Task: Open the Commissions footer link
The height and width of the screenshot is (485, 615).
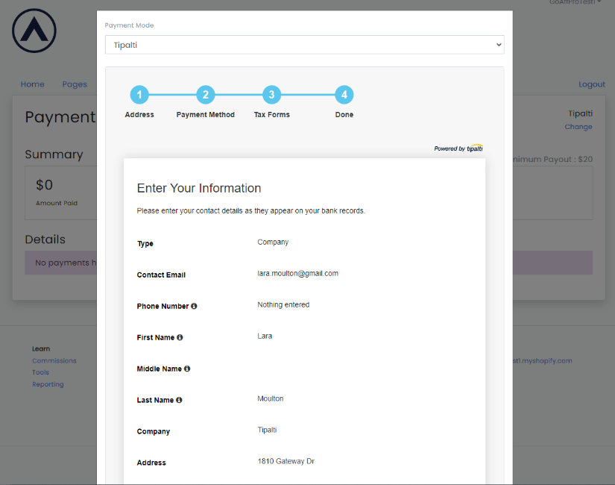Action: point(54,361)
